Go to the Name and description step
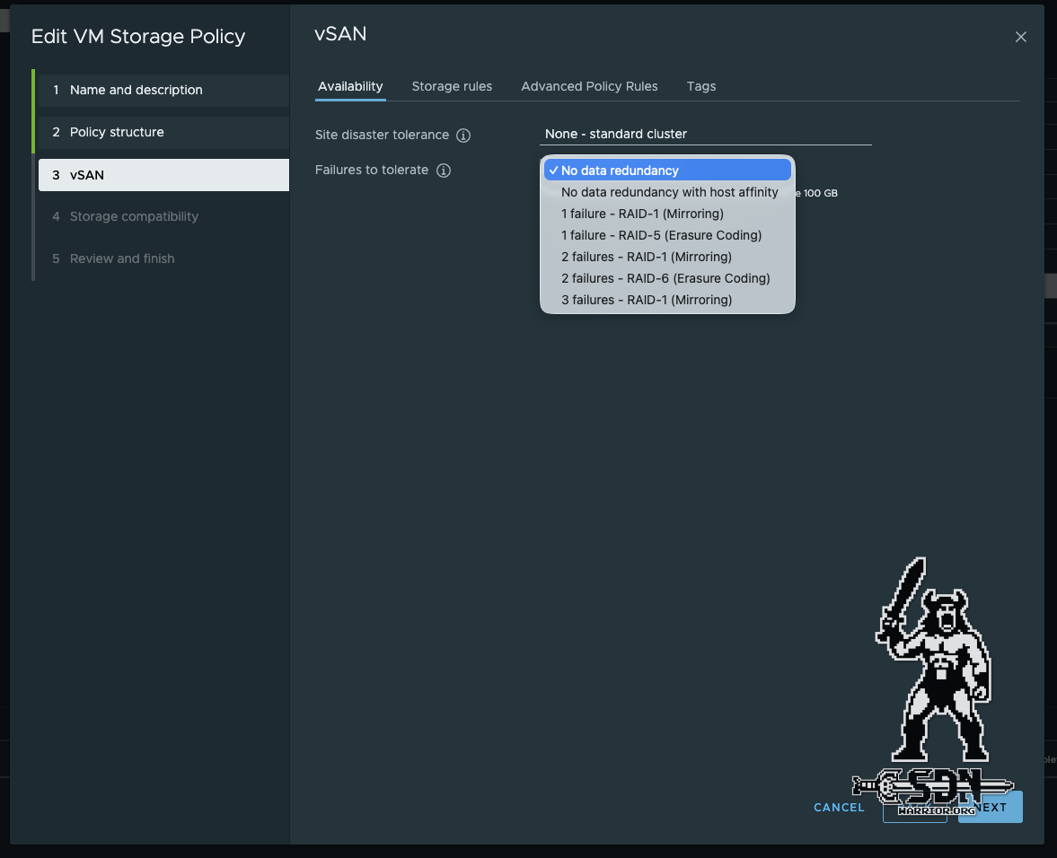 137,90
